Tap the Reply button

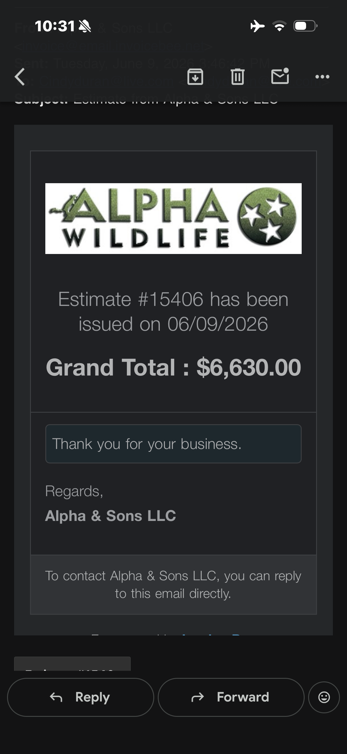80,697
